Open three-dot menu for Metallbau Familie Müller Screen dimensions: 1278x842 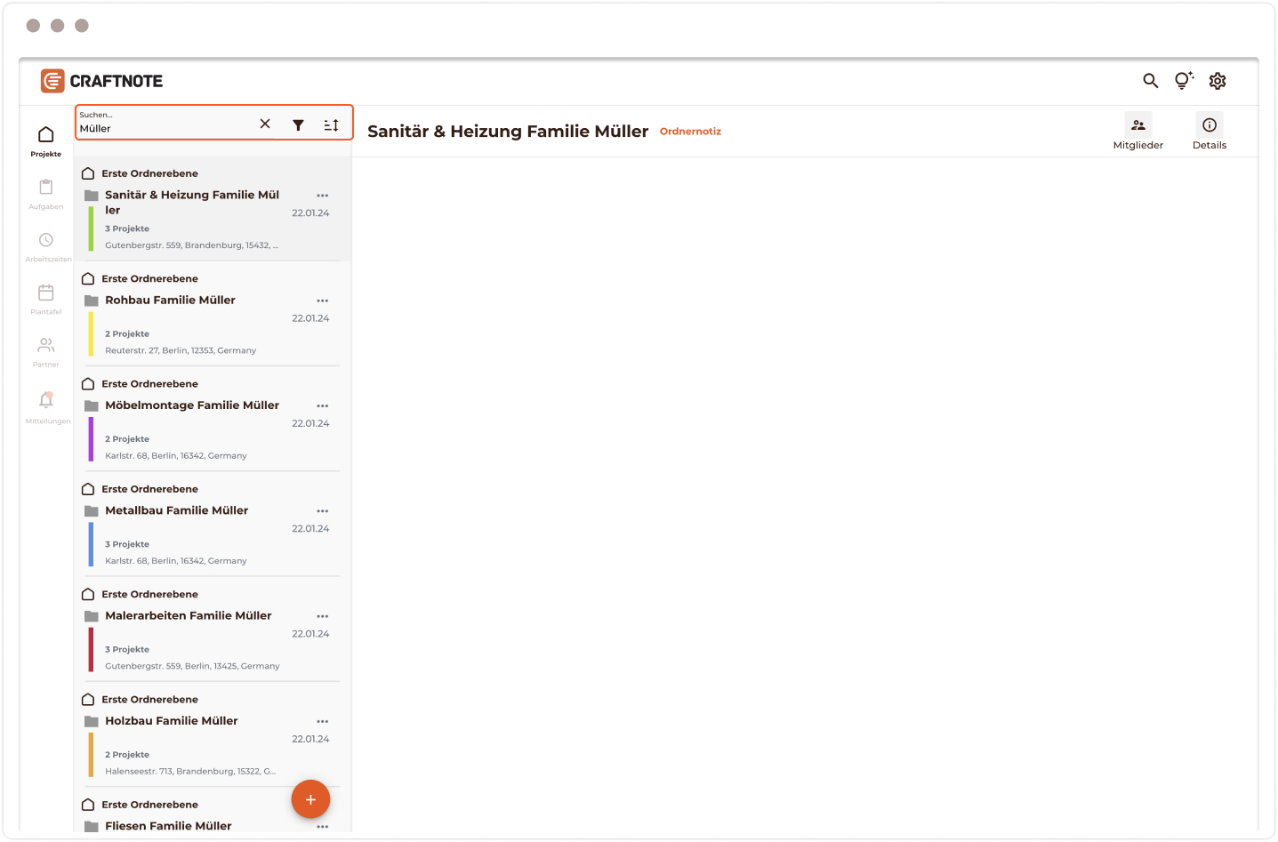[322, 511]
